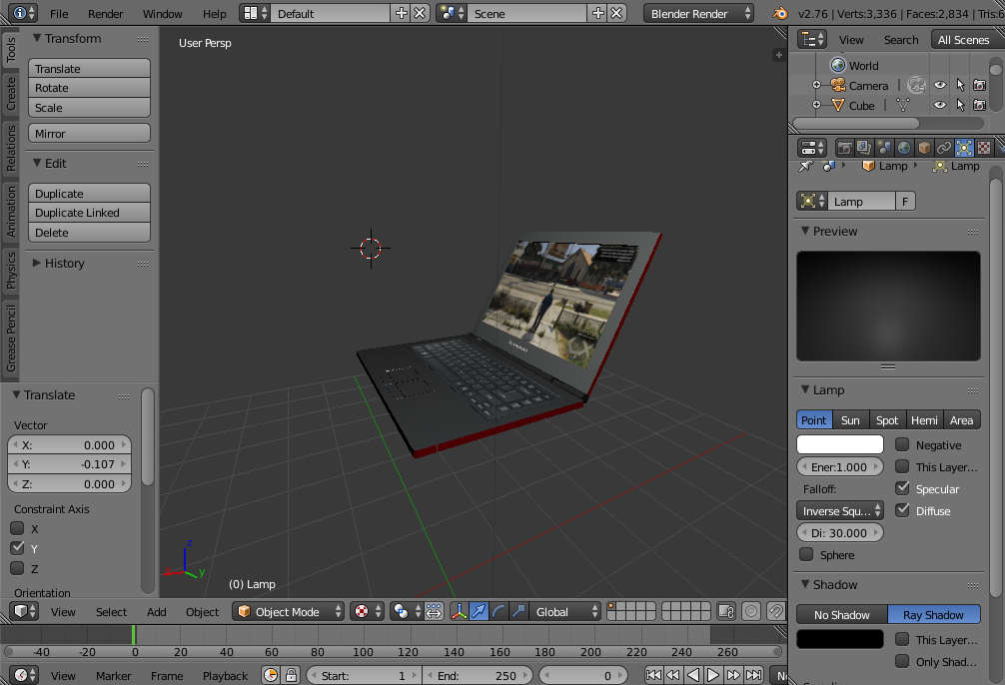Toggle the Camera visibility eye in the Outliner
The image size is (1005, 685).
(x=939, y=85)
